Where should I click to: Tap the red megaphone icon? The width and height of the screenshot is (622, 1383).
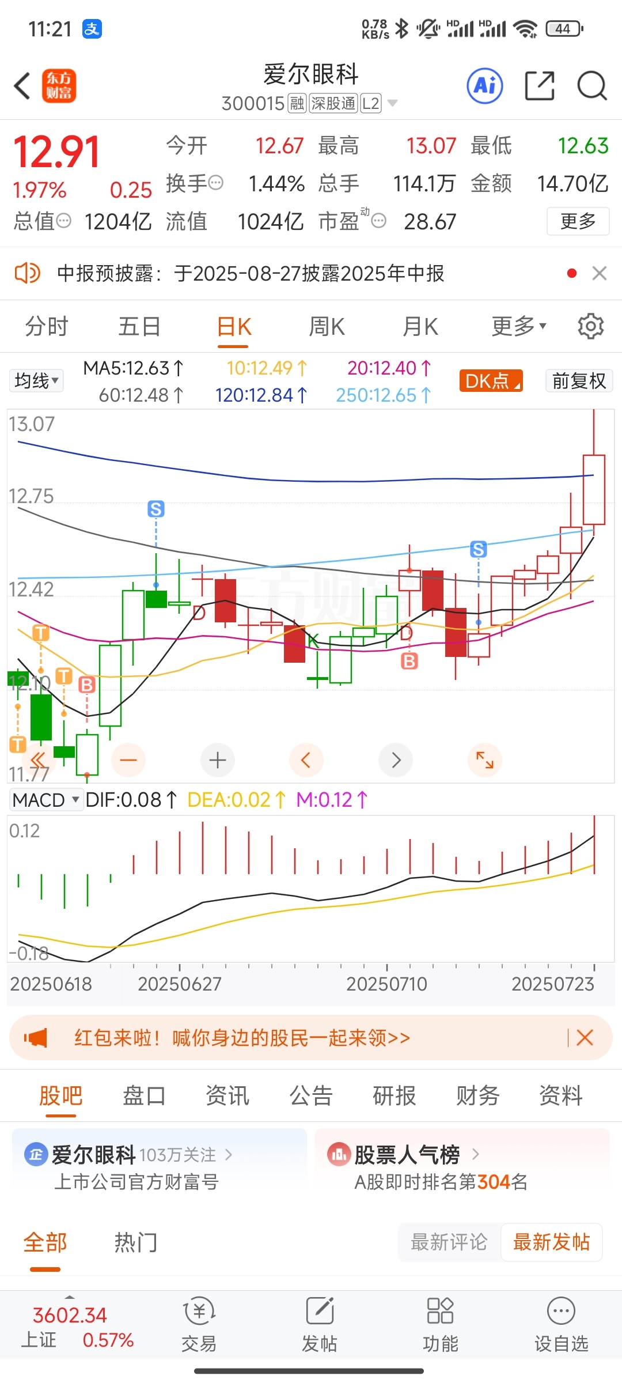click(x=36, y=1038)
